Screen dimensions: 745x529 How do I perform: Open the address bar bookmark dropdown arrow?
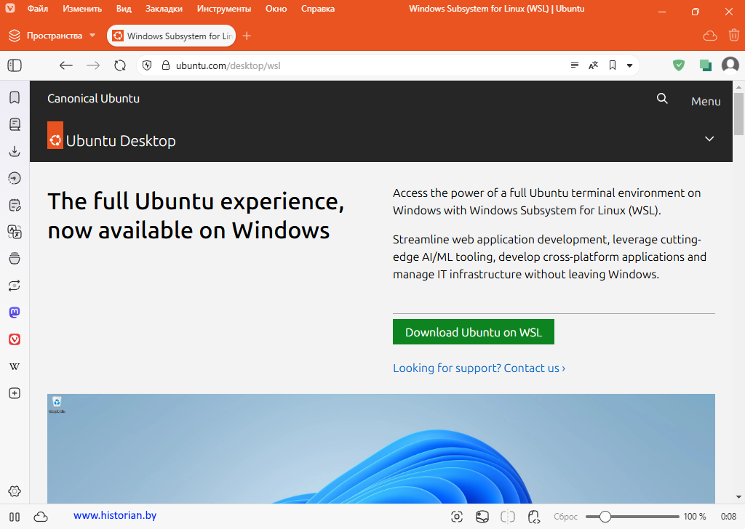tap(629, 65)
